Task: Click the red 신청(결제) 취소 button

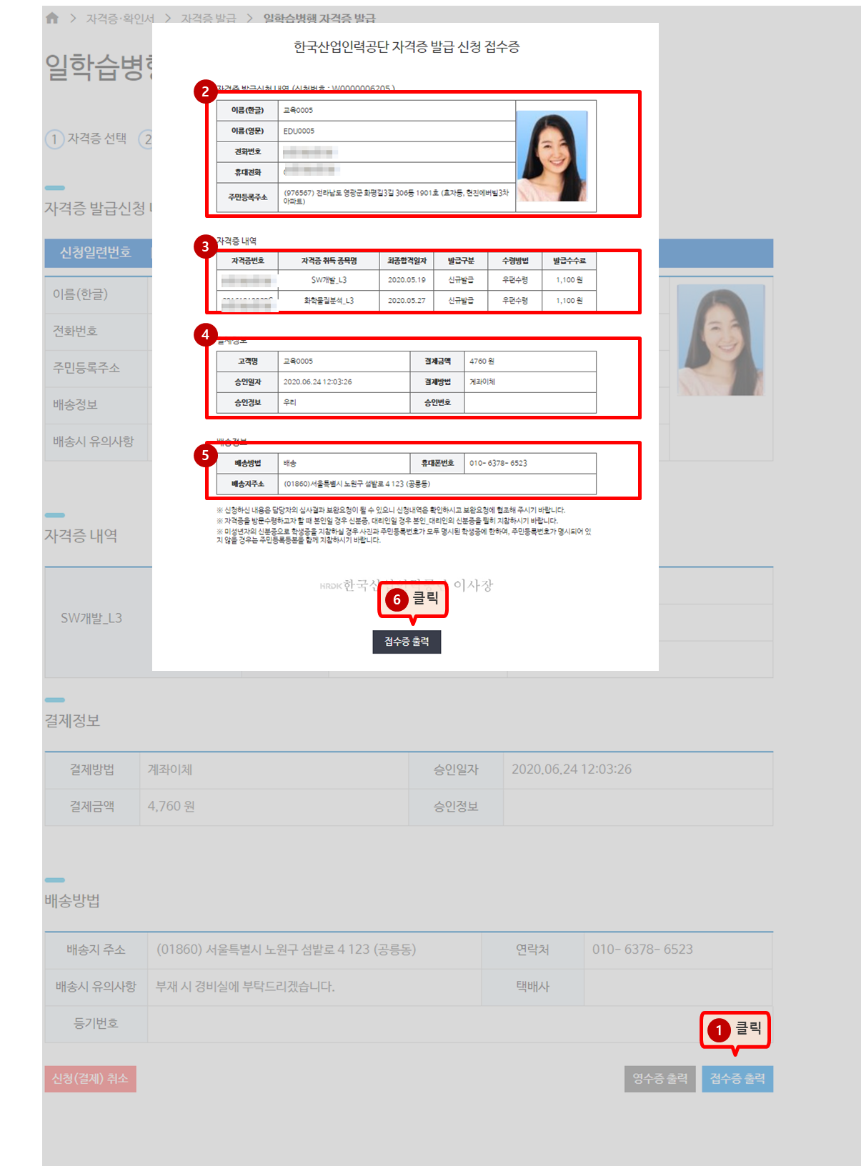Action: coord(90,1079)
